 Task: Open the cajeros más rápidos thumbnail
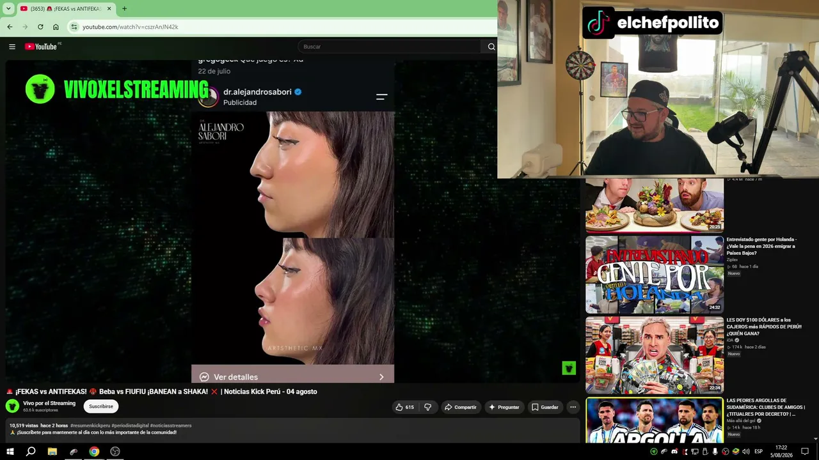pos(655,355)
